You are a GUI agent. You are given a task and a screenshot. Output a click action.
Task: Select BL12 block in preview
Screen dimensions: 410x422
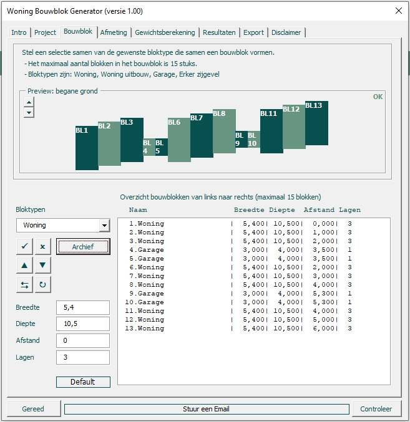pos(294,127)
